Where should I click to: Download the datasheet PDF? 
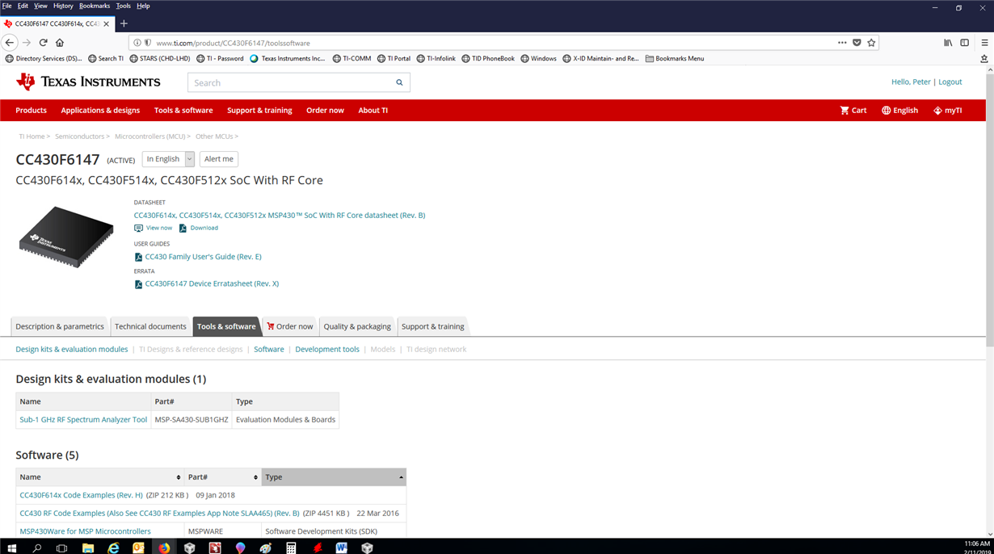pyautogui.click(x=198, y=228)
